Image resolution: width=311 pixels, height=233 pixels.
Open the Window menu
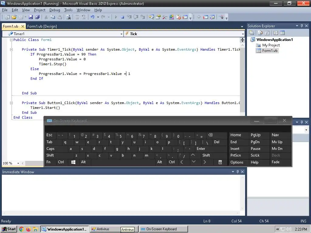point(83,10)
